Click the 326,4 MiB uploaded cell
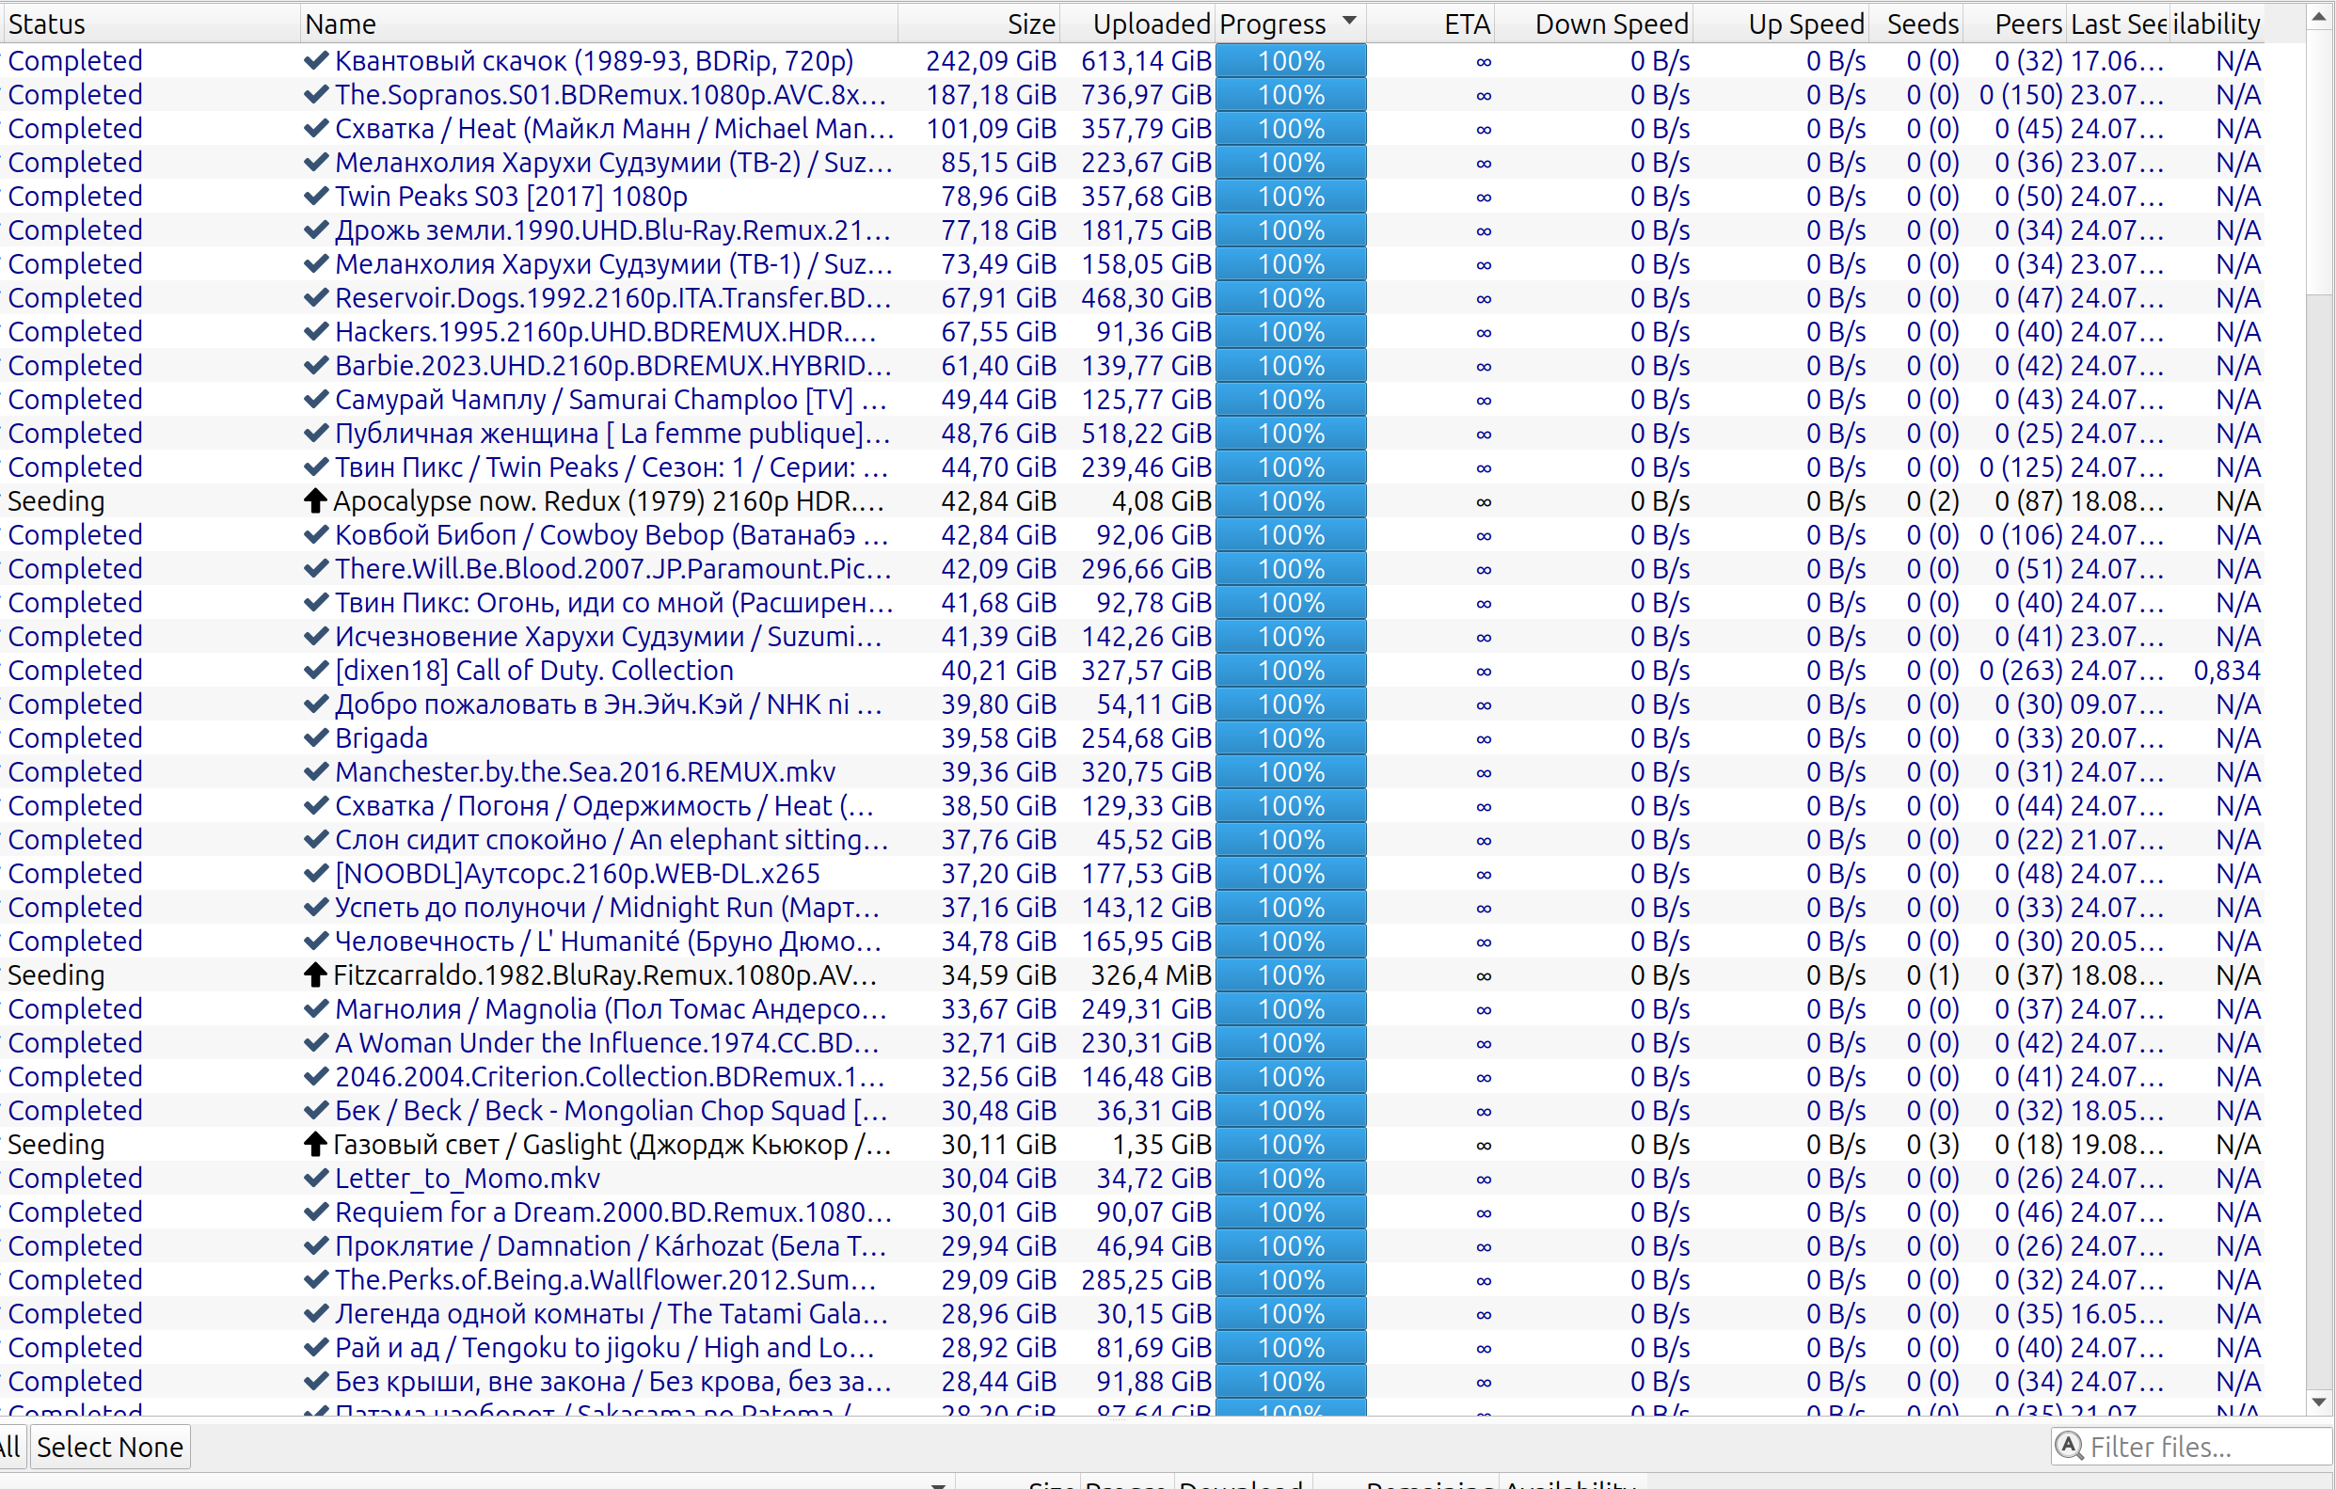2336x1489 pixels. 1151,974
